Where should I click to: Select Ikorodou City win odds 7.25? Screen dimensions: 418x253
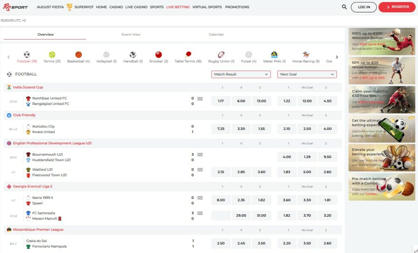pyautogui.click(x=221, y=129)
